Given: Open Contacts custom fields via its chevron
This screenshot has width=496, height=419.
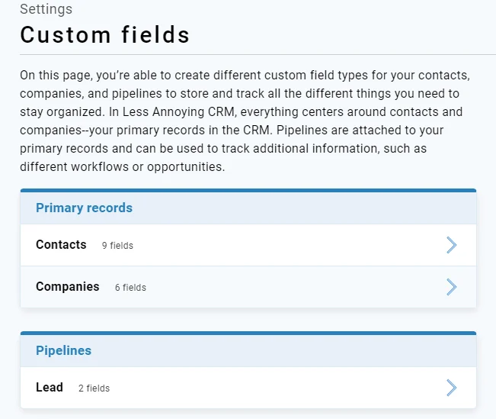Looking at the screenshot, I should point(451,245).
